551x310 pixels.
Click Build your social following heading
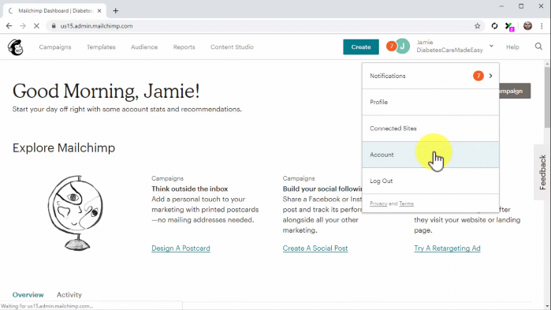[322, 189]
